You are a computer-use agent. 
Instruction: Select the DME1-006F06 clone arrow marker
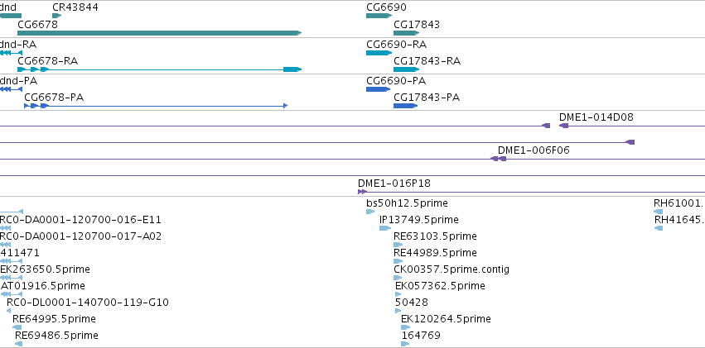[x=498, y=159]
